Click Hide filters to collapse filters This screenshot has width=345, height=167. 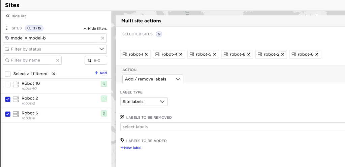(95, 29)
